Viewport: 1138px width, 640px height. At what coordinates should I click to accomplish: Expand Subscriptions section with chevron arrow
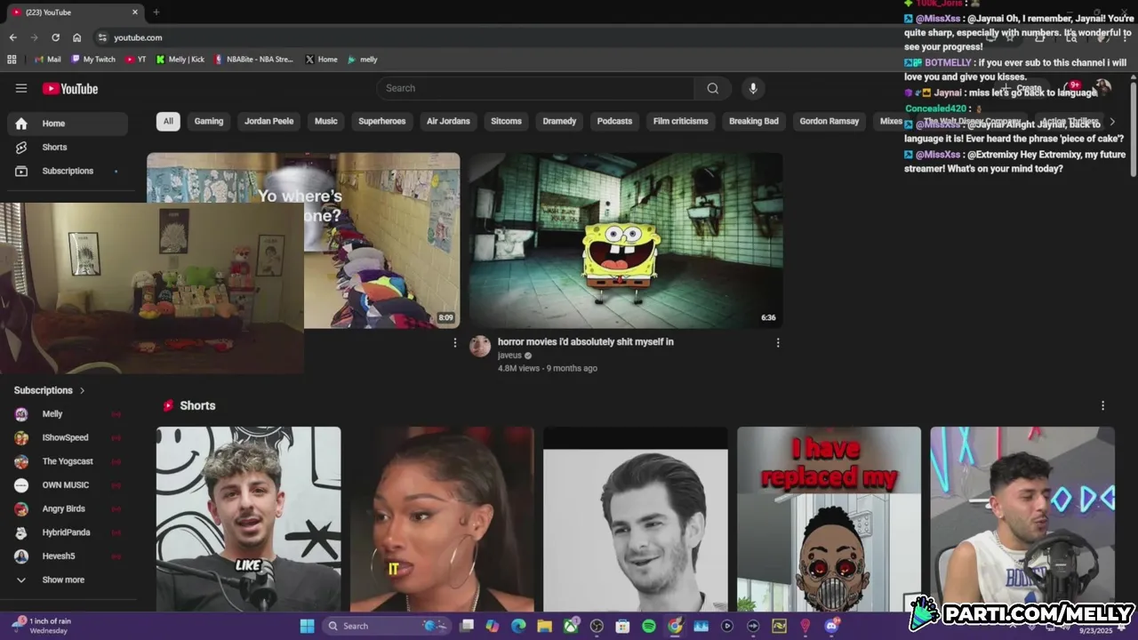tap(83, 390)
